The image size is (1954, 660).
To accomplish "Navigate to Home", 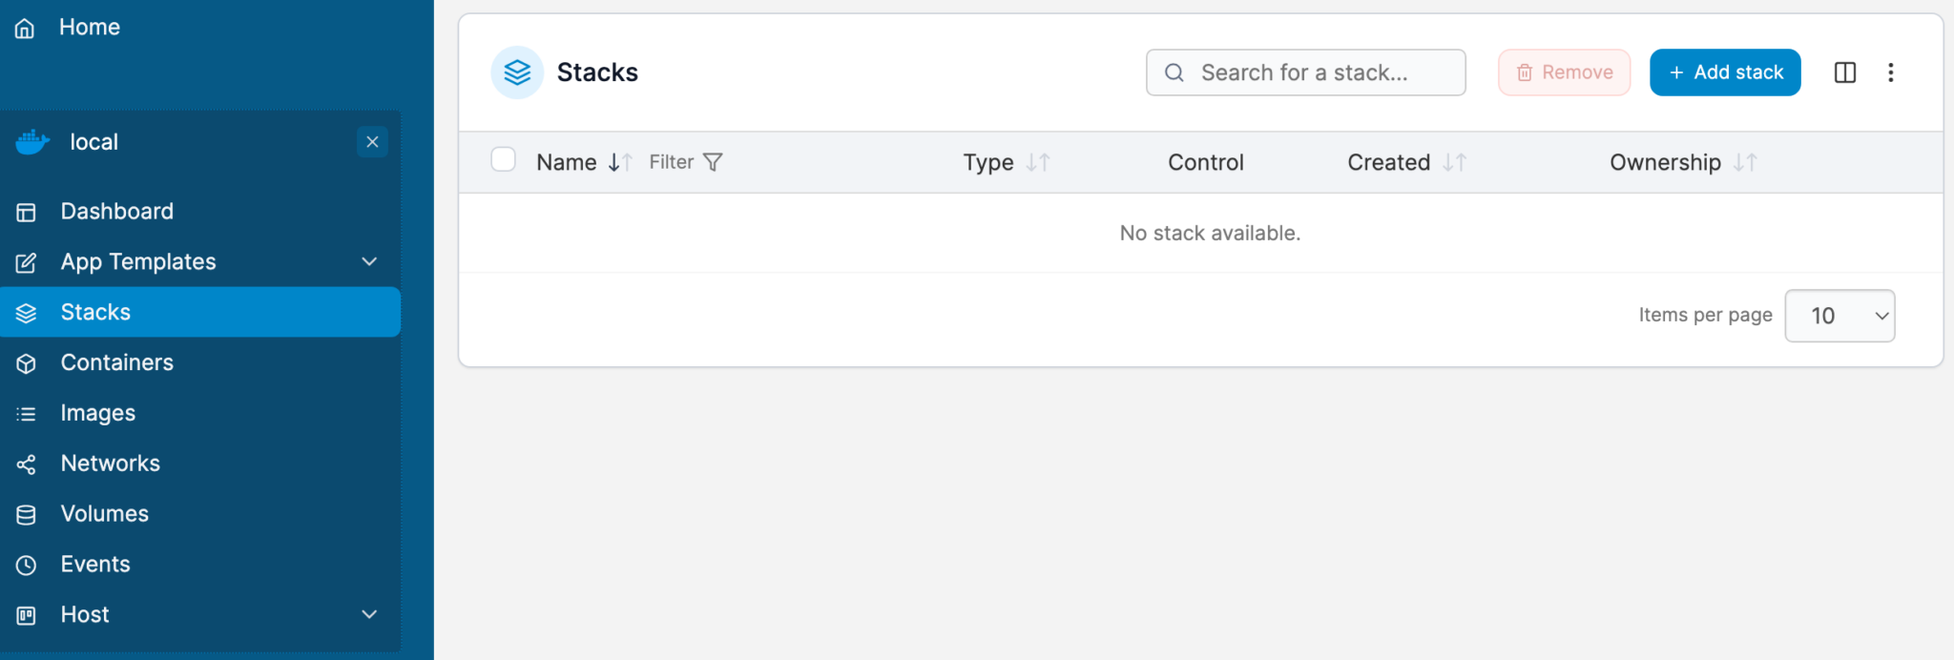I will (89, 27).
